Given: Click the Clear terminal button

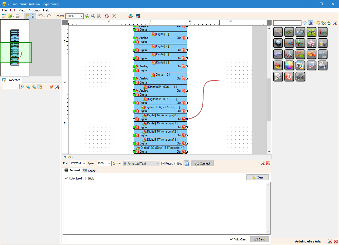Looking at the screenshot, I should click(x=258, y=177).
